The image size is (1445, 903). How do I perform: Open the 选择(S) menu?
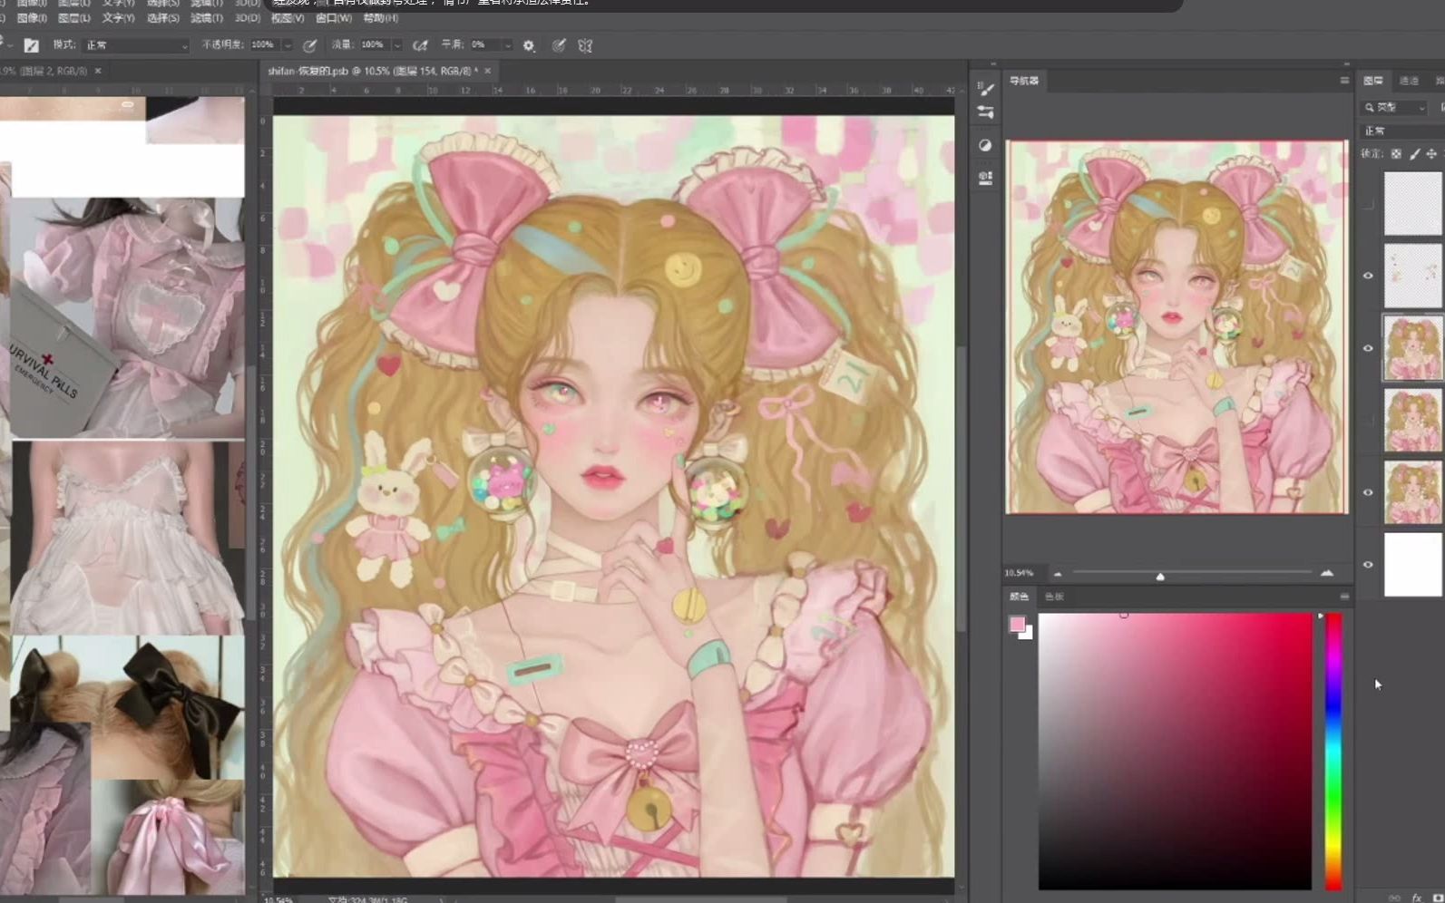point(163,18)
